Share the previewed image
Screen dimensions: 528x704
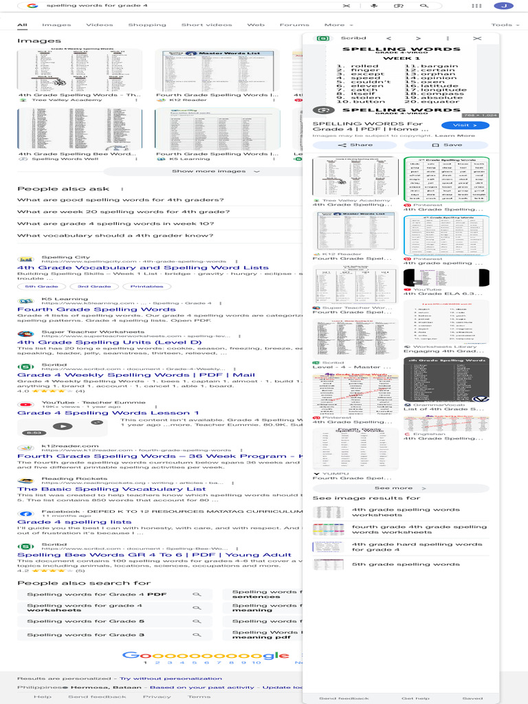click(x=355, y=145)
